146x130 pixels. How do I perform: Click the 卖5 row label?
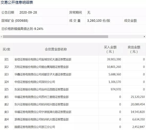(x=6, y=127)
